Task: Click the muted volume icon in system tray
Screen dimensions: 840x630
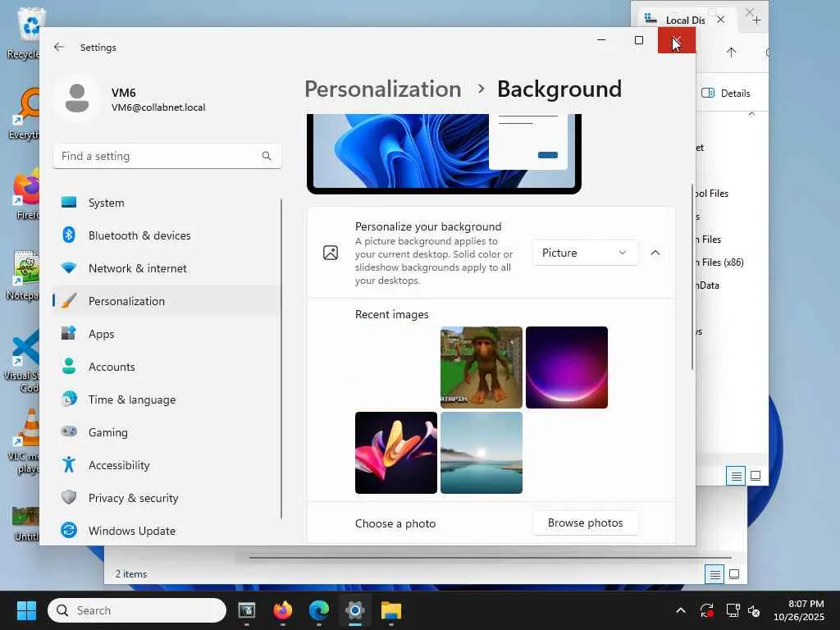Action: (x=754, y=610)
